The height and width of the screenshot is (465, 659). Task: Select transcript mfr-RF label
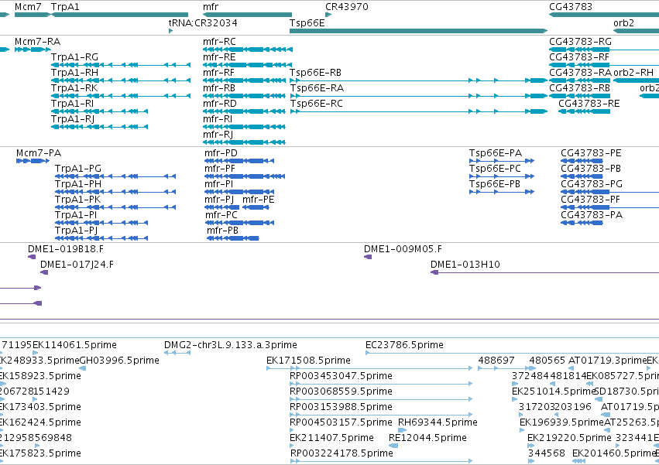pyautogui.click(x=219, y=73)
